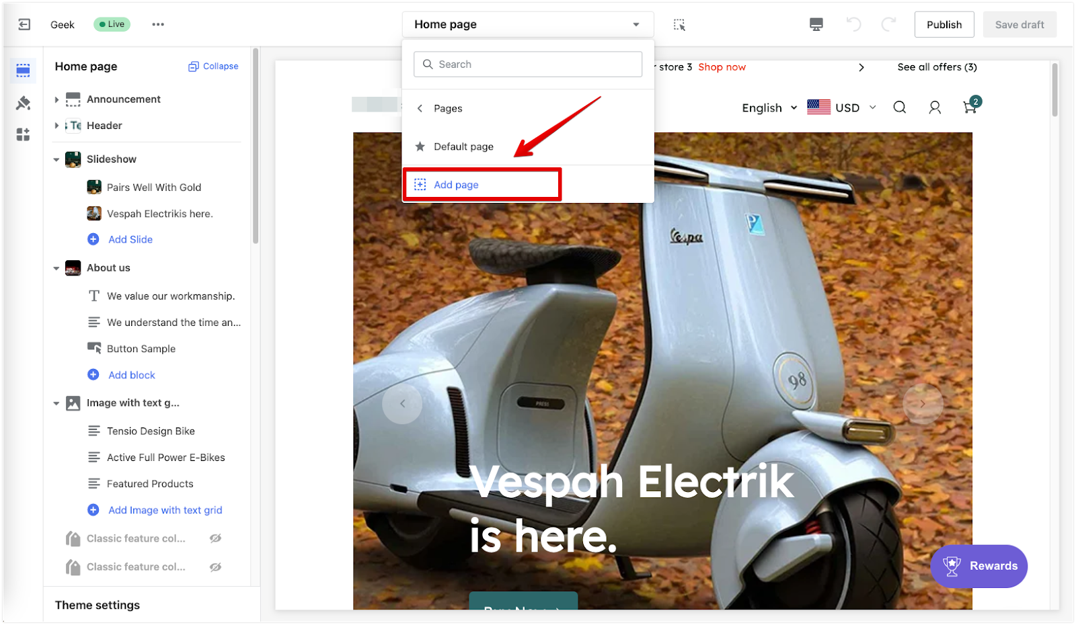Click Add Image with text grid

tap(165, 510)
